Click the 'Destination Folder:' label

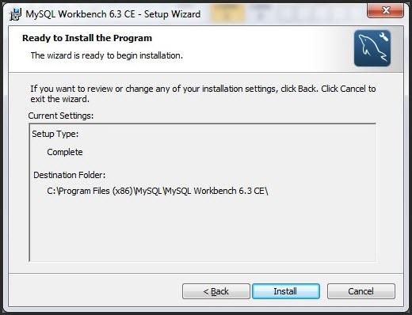click(70, 175)
